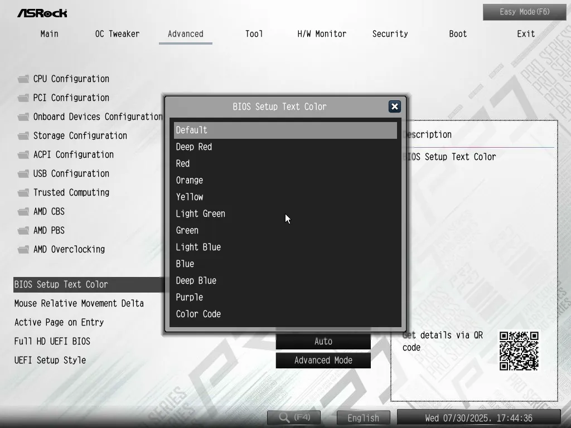Click the Onboard Devices Configuration folder icon
Viewport: 571px width, 428px height.
23,117
